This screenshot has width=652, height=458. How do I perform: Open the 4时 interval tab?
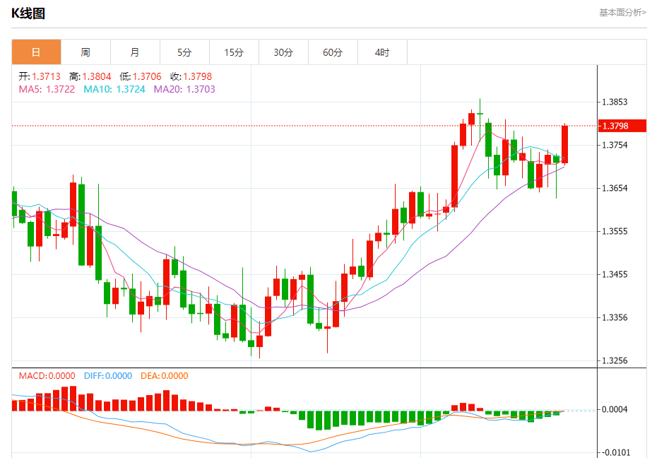pyautogui.click(x=383, y=52)
